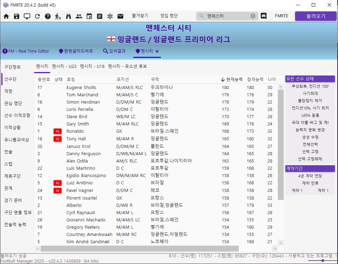Click UEFA 등록 option

pos(310,115)
